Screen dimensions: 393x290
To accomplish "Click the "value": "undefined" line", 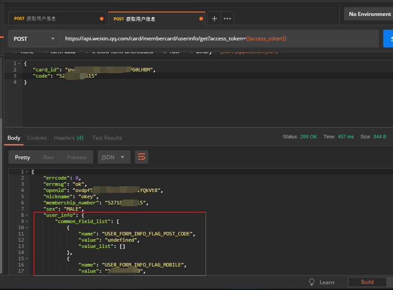I will 109,240.
